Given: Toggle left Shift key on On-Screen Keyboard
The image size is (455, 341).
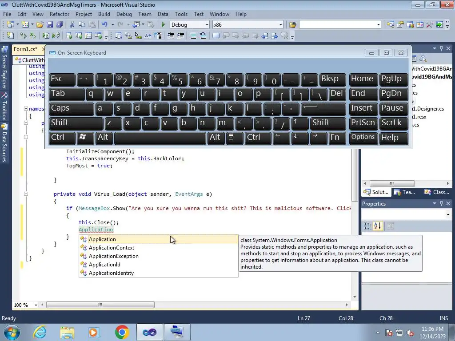Looking at the screenshot, I should coord(76,123).
